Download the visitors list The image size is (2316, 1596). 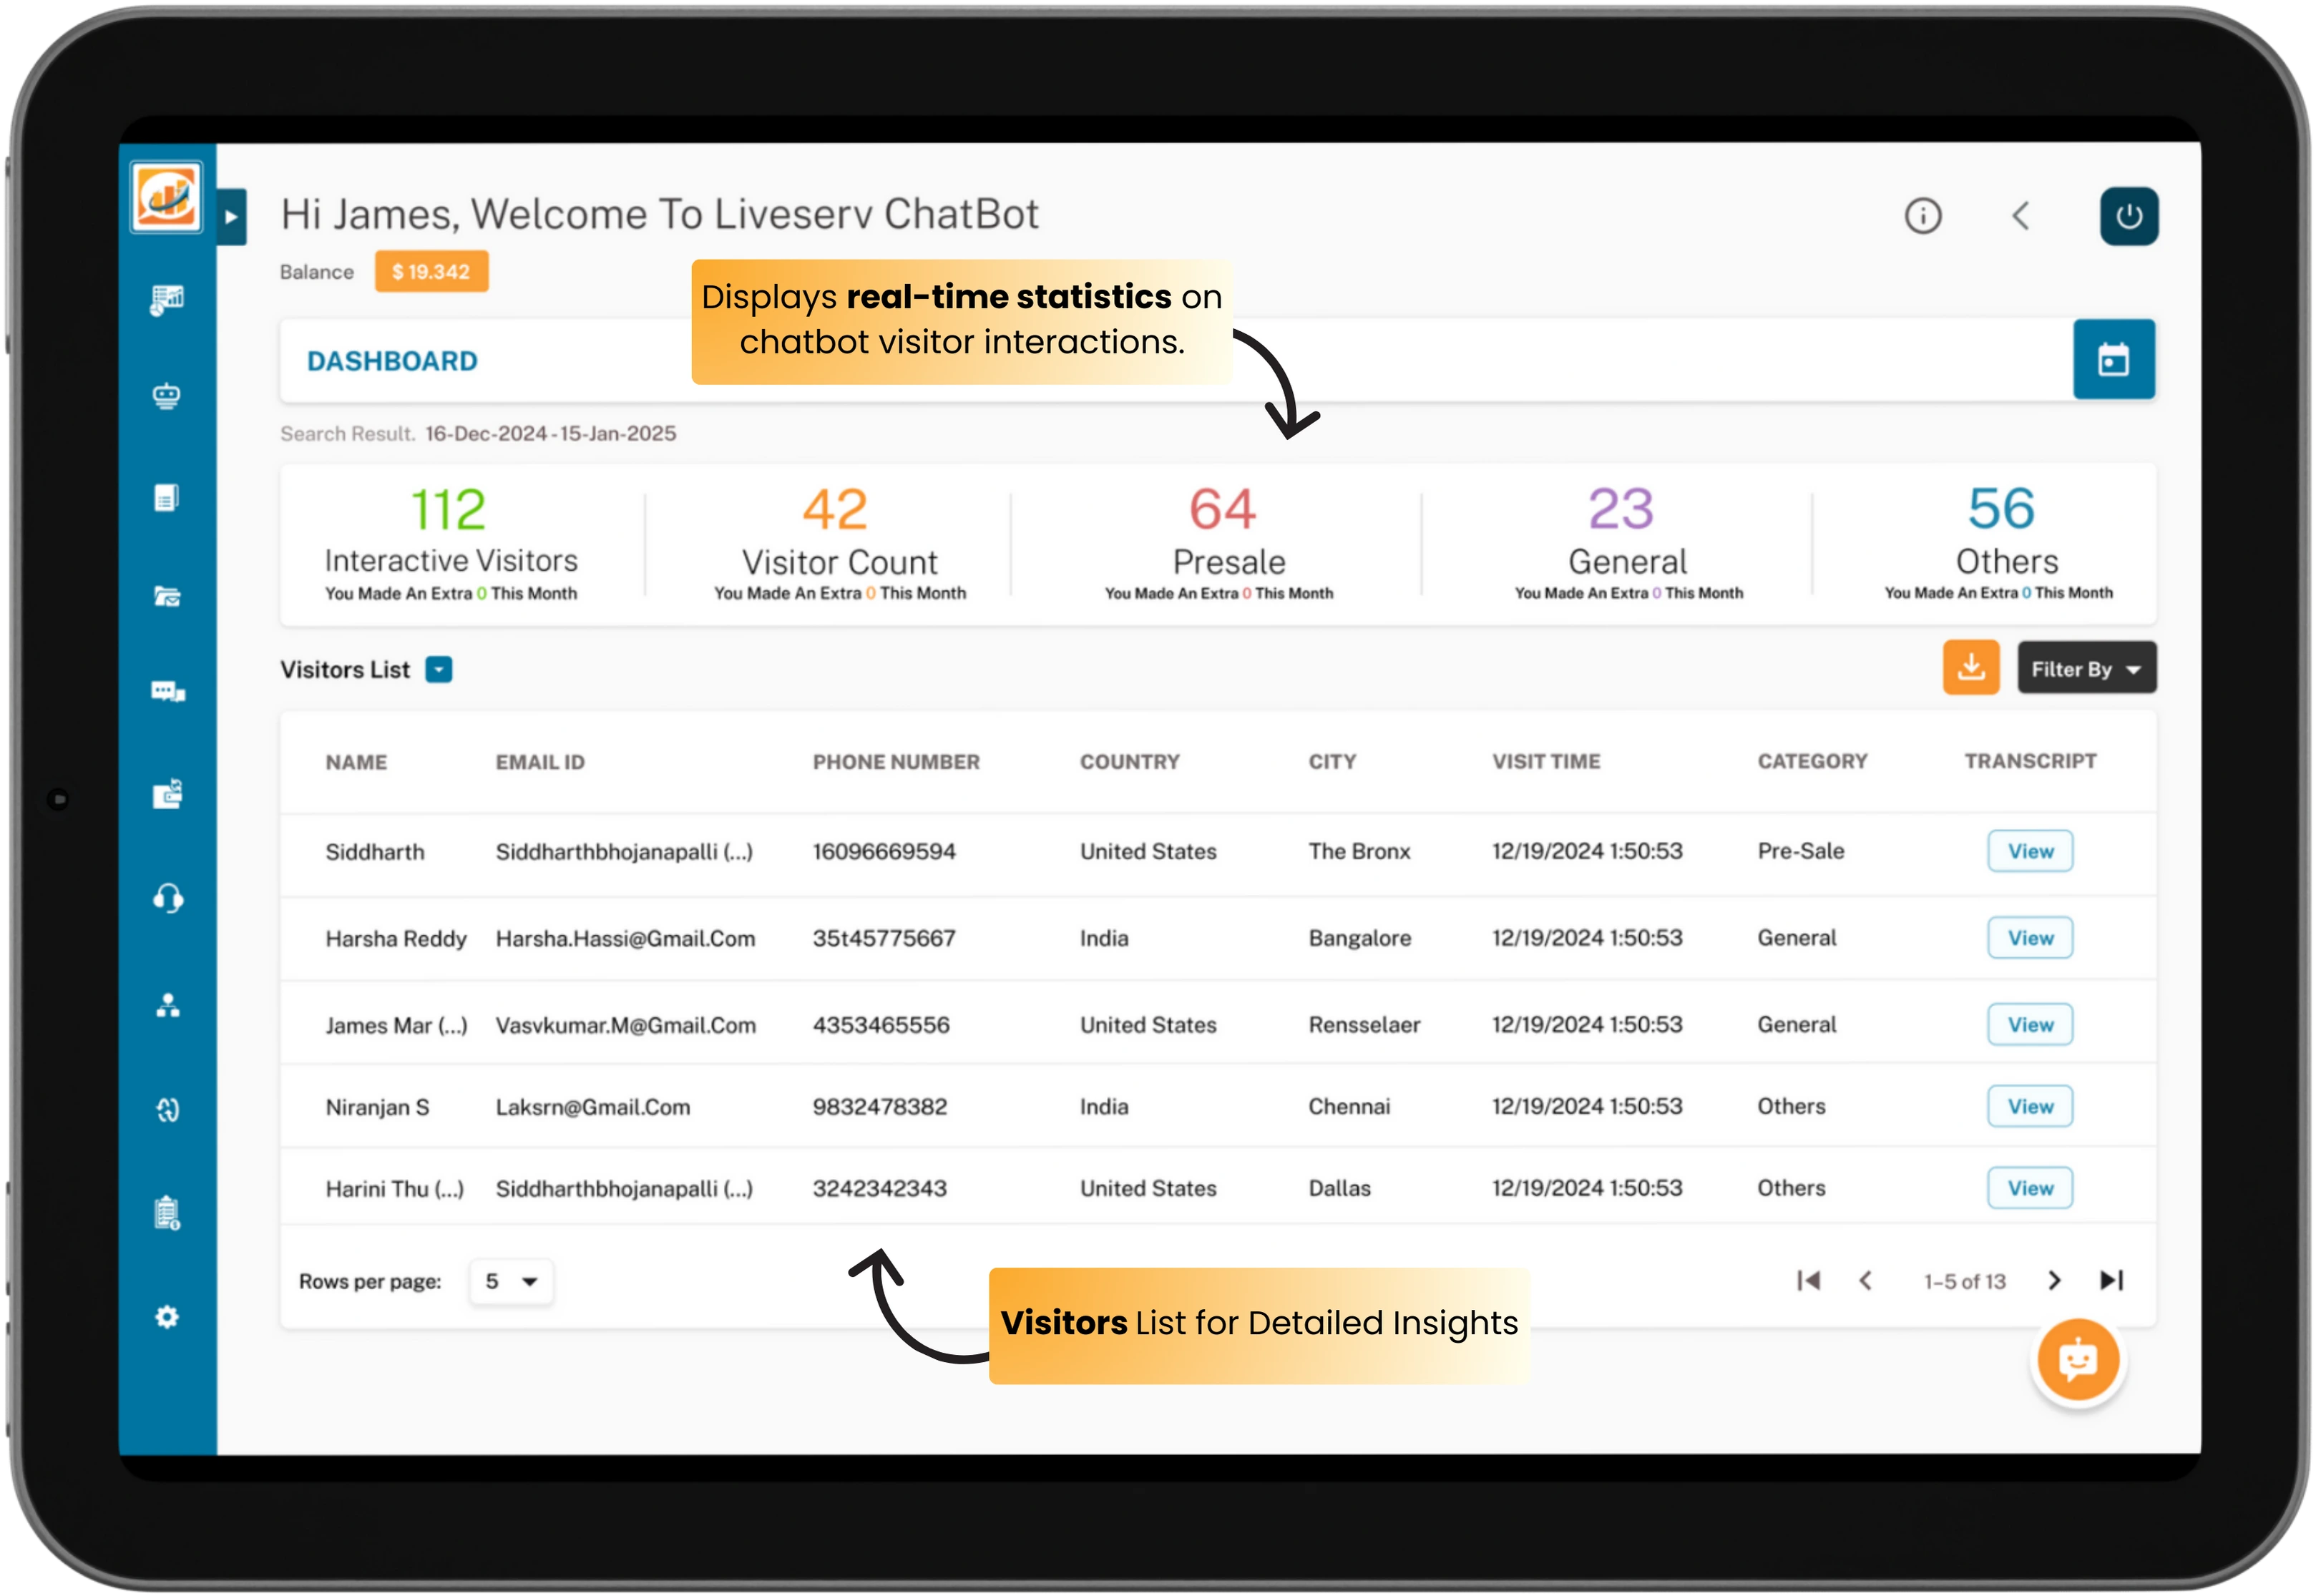(x=1971, y=668)
